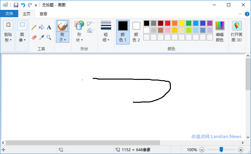The width and height of the screenshot is (251, 154).
Task: Pick the white color swatch
Action: [147, 30]
